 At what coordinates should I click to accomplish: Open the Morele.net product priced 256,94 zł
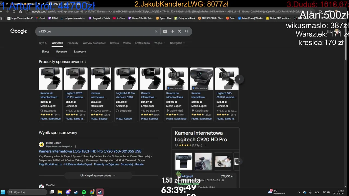pyautogui.click(x=101, y=94)
